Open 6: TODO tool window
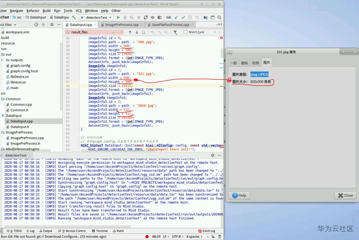Viewport: 359px width, 240px height. (14, 231)
